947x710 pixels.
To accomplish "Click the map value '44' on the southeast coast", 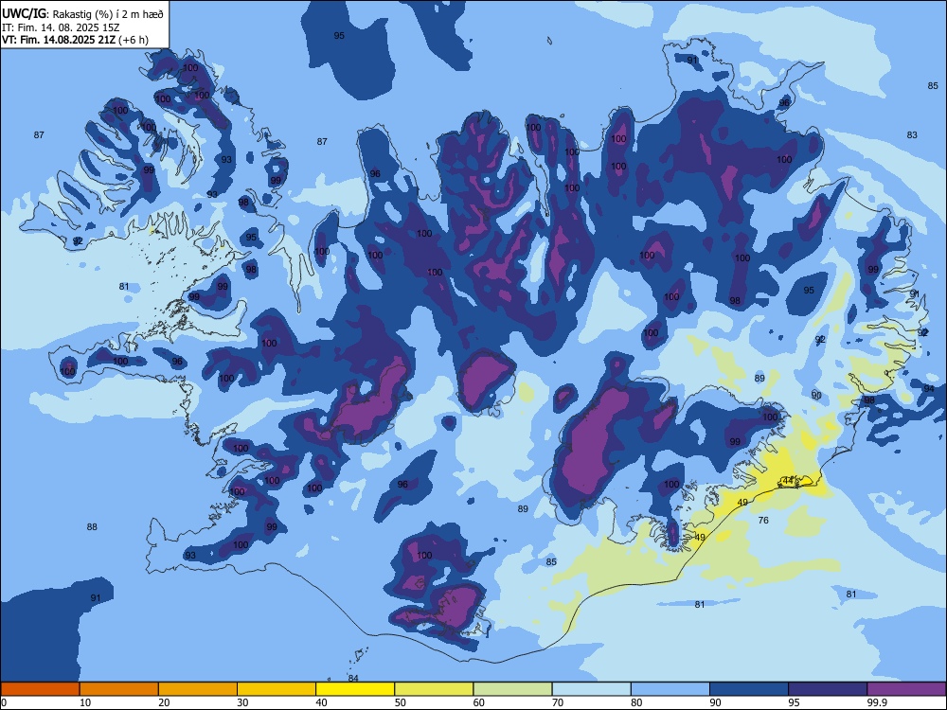I will click(x=788, y=480).
